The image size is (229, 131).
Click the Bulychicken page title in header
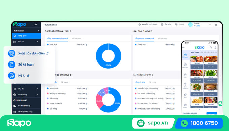tap(51, 25)
